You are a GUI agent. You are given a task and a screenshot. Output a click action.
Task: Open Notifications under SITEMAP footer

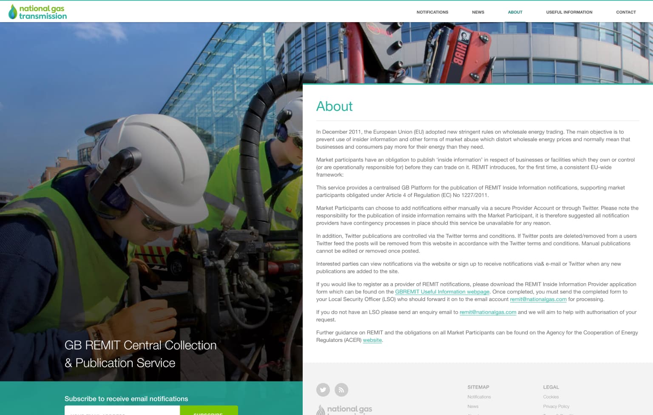(x=479, y=397)
